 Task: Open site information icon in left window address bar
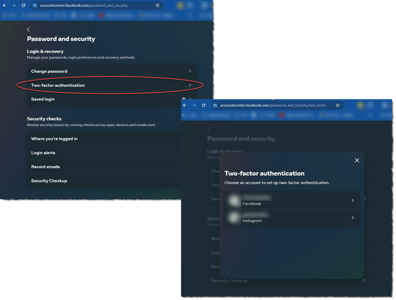click(x=35, y=5)
